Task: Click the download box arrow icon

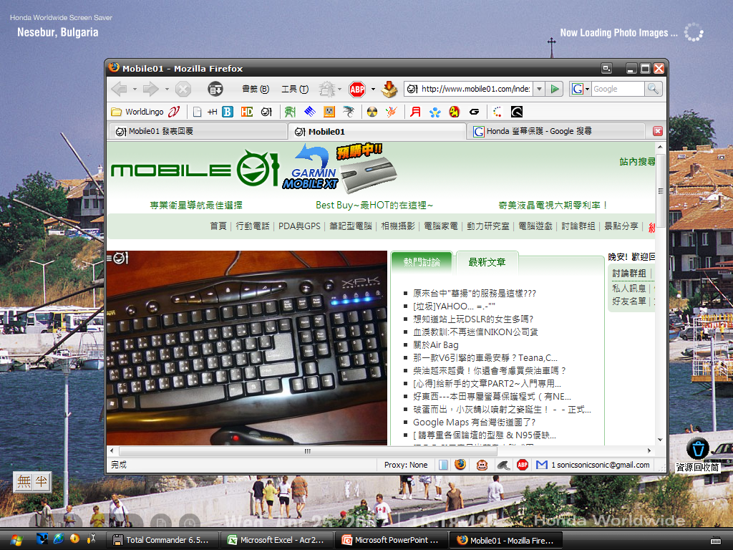Action: tap(389, 89)
